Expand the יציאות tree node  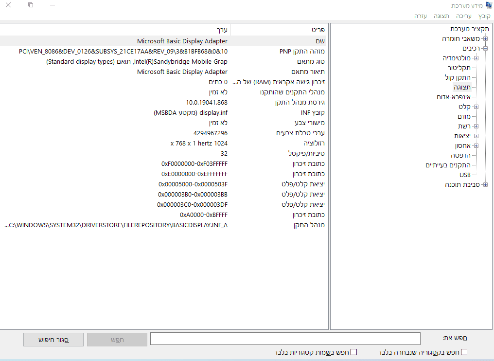tap(476, 136)
